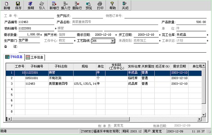Click the 删除行 delete row icon
Viewport: 212px width, 135px height.
(x=77, y=6)
